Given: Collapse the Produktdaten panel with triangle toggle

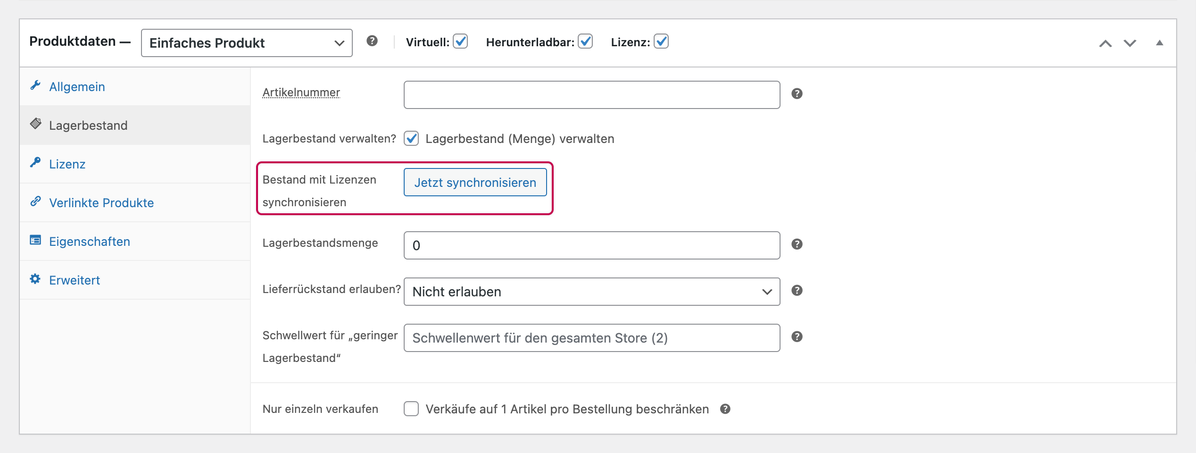Looking at the screenshot, I should (1160, 43).
